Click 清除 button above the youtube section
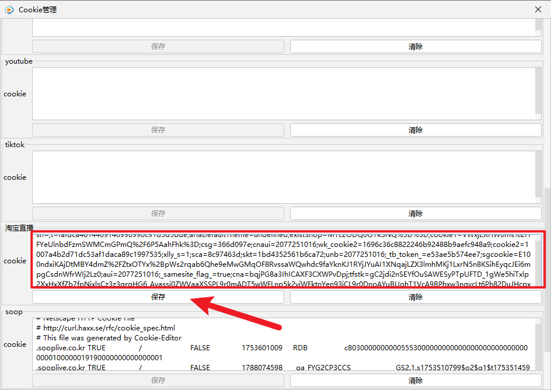Image resolution: width=551 pixels, height=390 pixels. point(416,46)
